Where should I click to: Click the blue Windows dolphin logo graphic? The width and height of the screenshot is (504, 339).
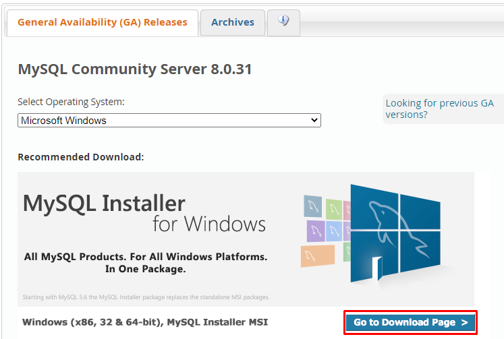(x=395, y=233)
